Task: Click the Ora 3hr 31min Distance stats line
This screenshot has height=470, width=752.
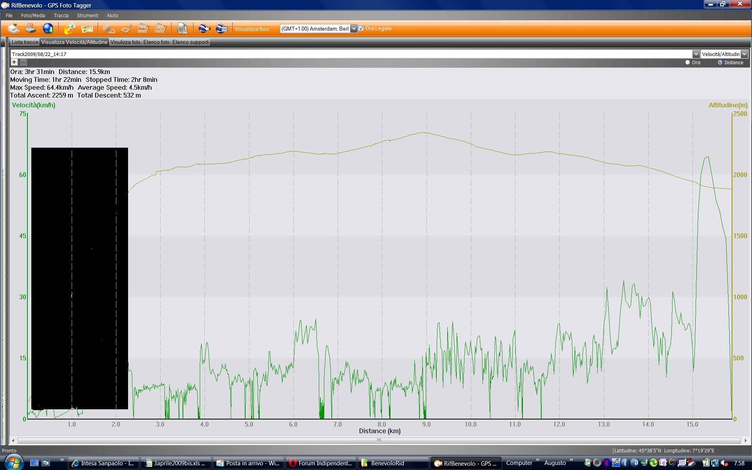Action: (x=60, y=72)
